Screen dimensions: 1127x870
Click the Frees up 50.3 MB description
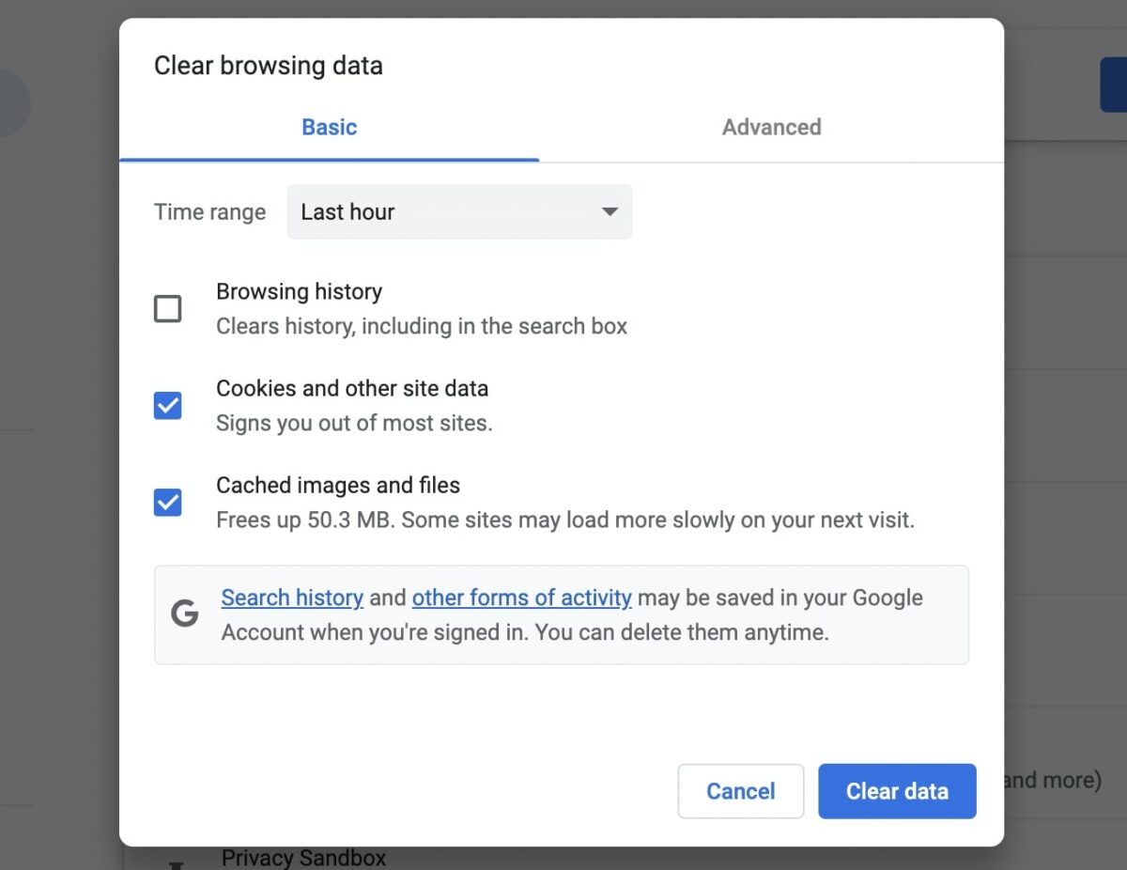pos(564,520)
